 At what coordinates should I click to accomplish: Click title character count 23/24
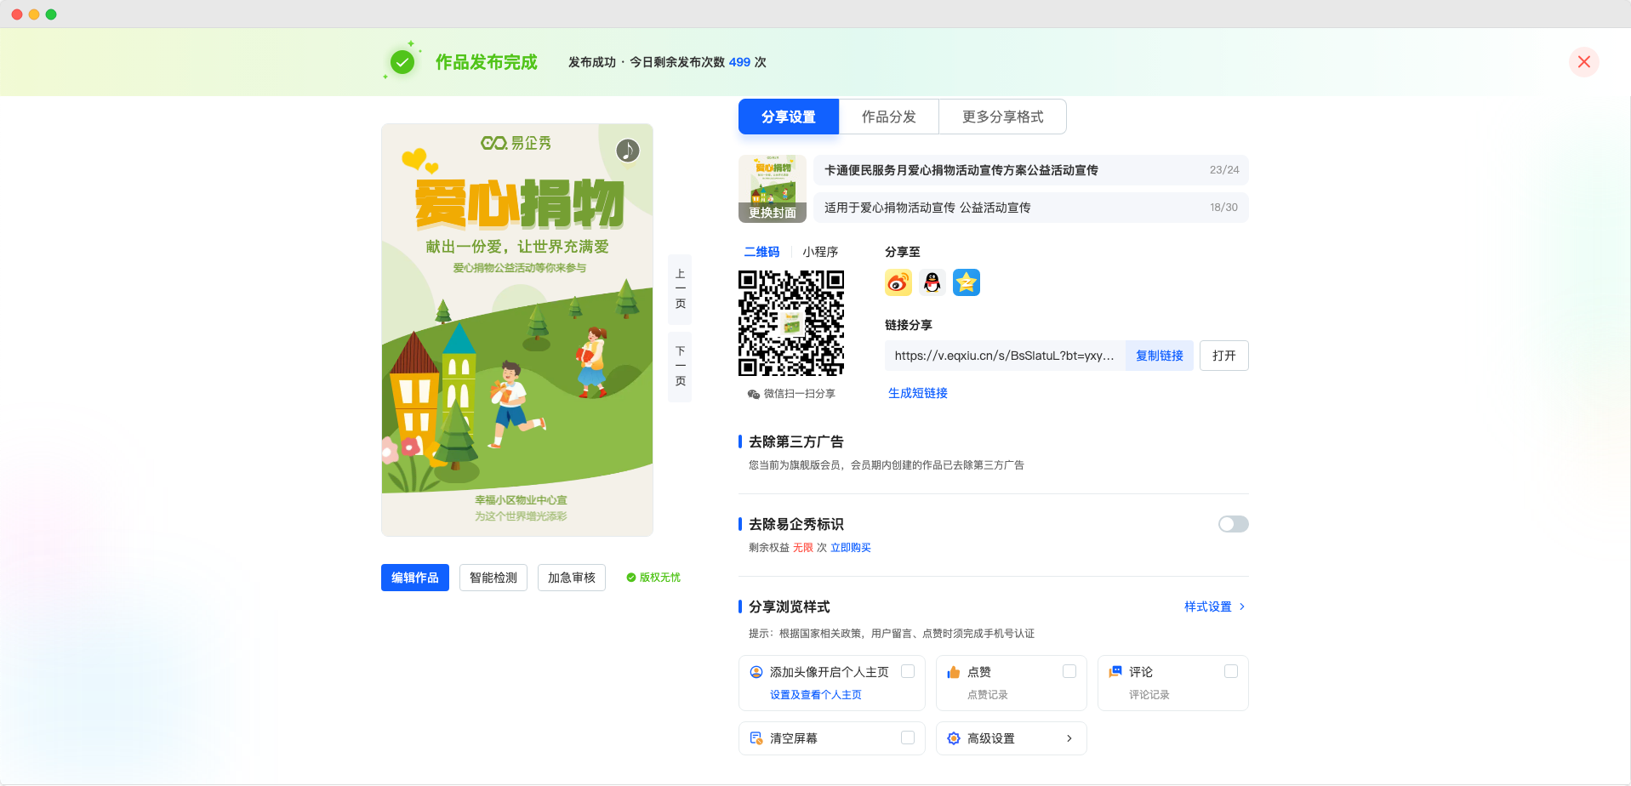pyautogui.click(x=1224, y=170)
